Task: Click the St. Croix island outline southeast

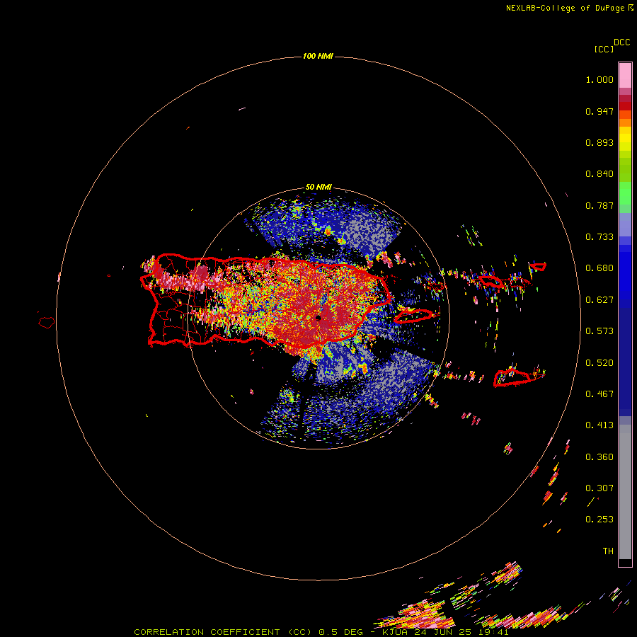Action: click(x=512, y=378)
